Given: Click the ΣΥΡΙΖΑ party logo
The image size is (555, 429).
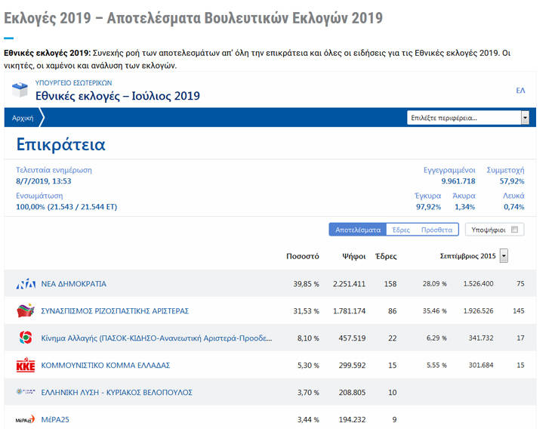Looking at the screenshot, I should [26, 311].
